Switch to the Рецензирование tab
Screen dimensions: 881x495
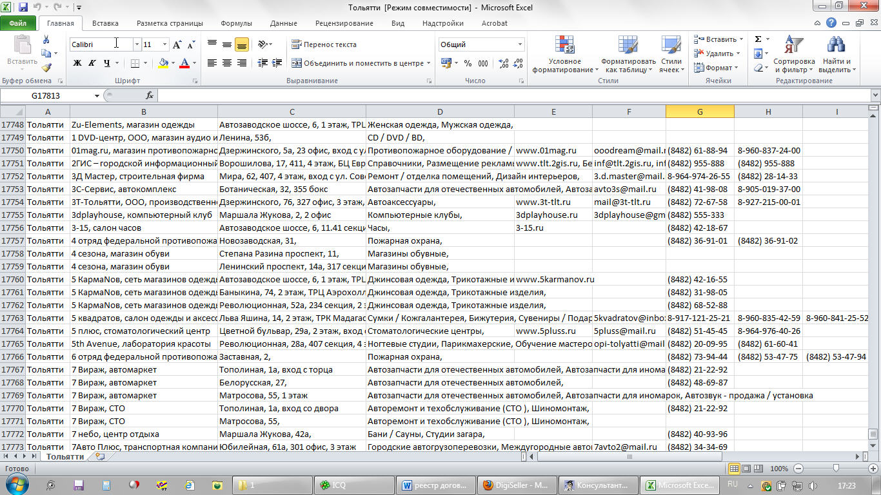point(344,23)
